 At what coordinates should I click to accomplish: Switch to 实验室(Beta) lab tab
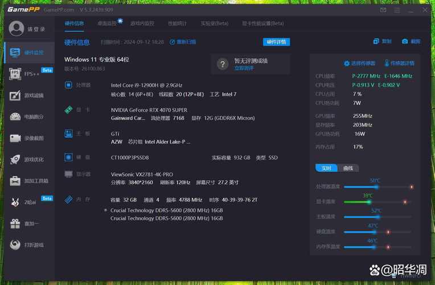click(215, 23)
